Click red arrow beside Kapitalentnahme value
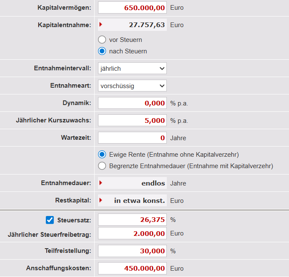289x277 pixels. click(101, 25)
